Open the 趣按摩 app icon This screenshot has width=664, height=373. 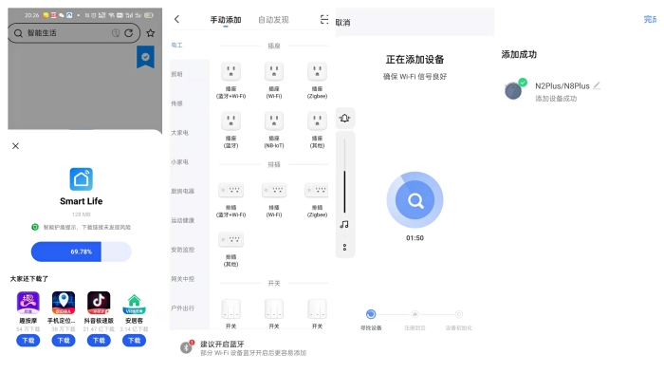click(x=28, y=303)
